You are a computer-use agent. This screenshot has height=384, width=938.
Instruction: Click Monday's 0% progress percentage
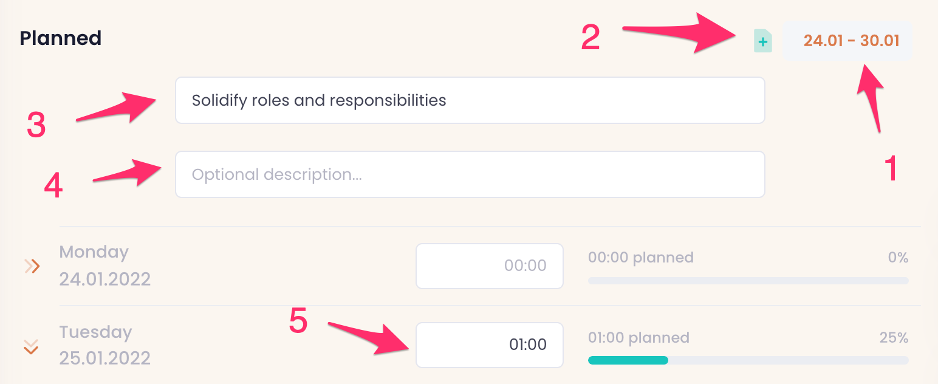click(x=898, y=258)
